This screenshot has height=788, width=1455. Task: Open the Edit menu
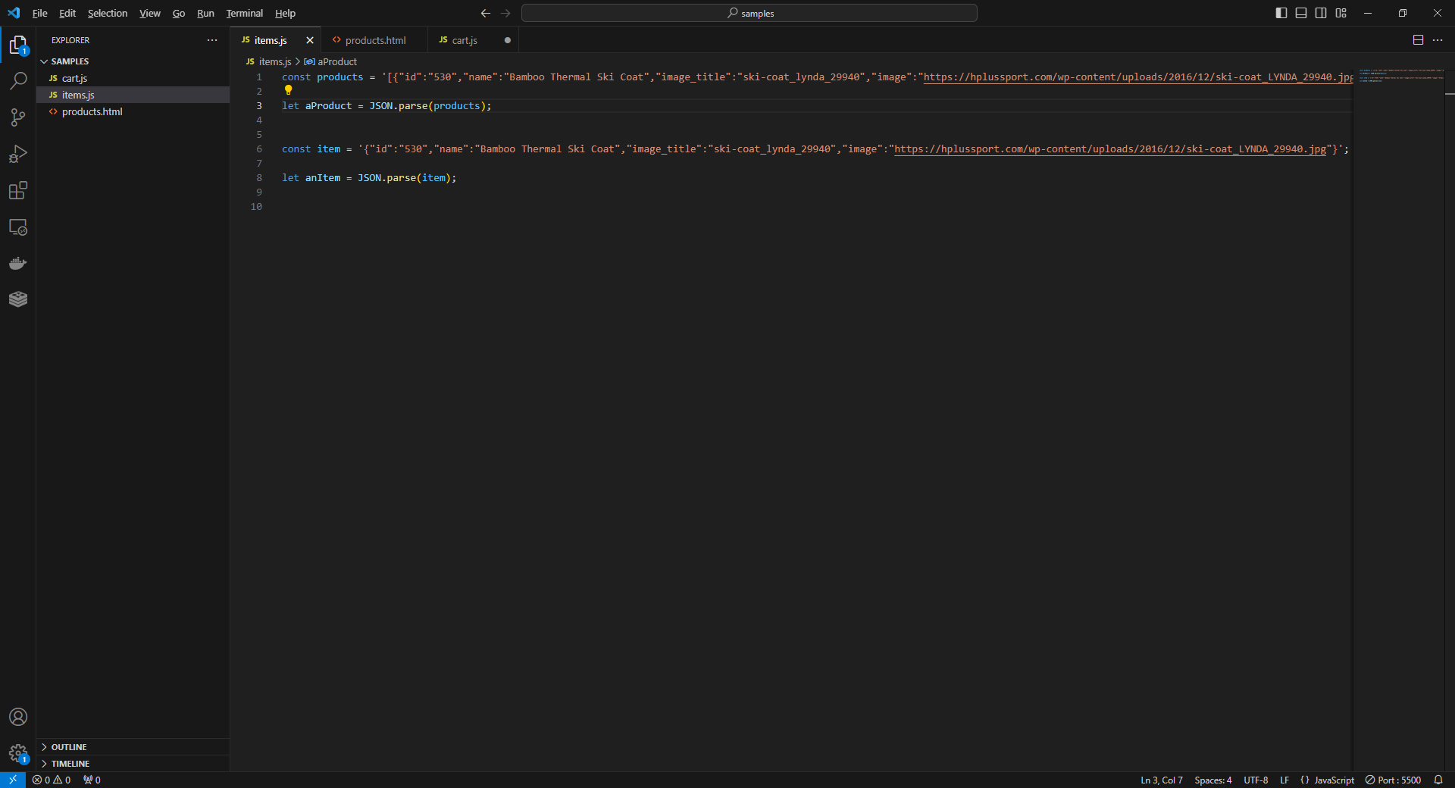pyautogui.click(x=67, y=13)
